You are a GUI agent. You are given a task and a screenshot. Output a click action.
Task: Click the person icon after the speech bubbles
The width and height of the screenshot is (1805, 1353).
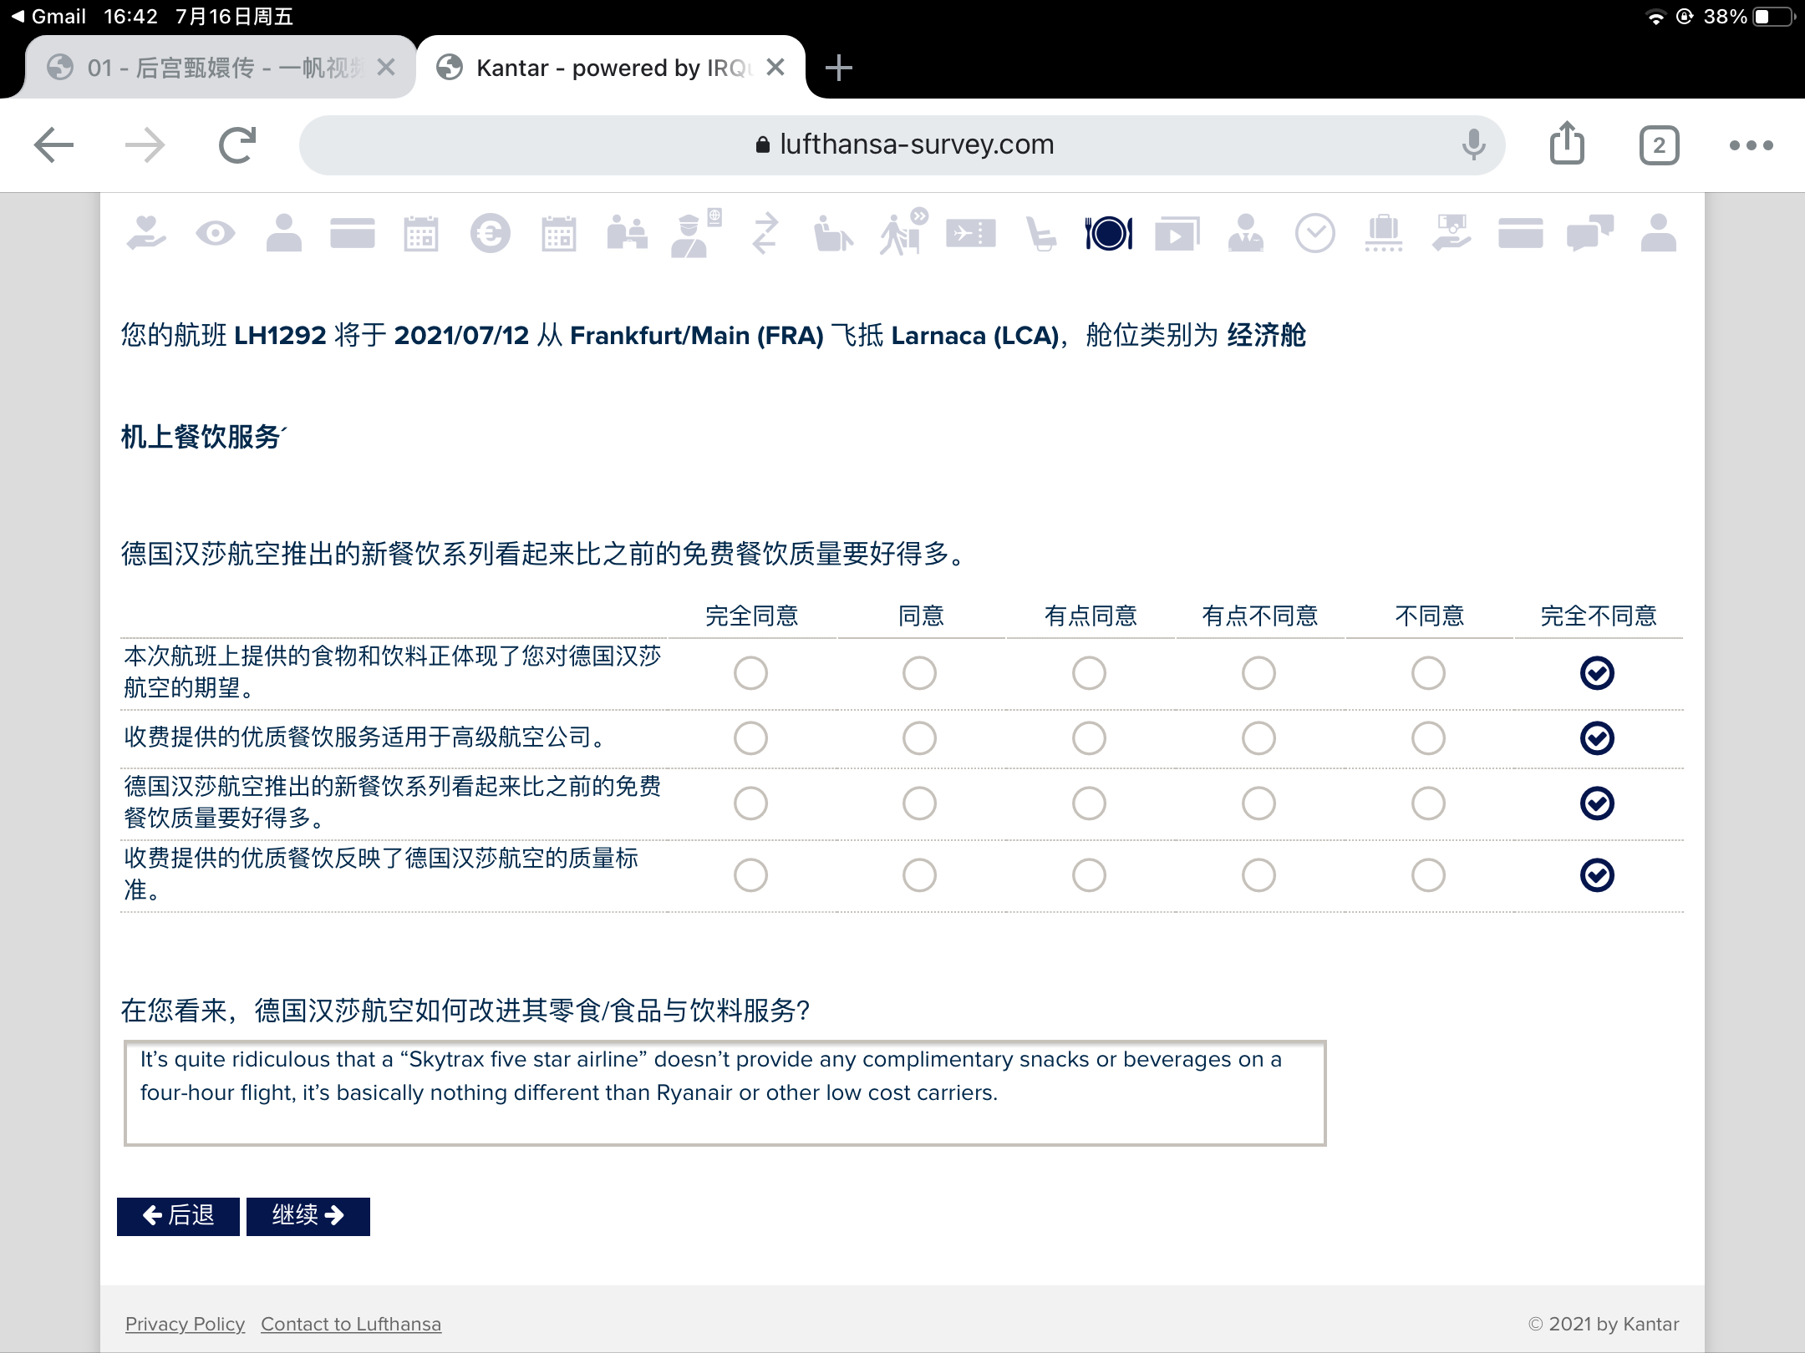pyautogui.click(x=1659, y=233)
